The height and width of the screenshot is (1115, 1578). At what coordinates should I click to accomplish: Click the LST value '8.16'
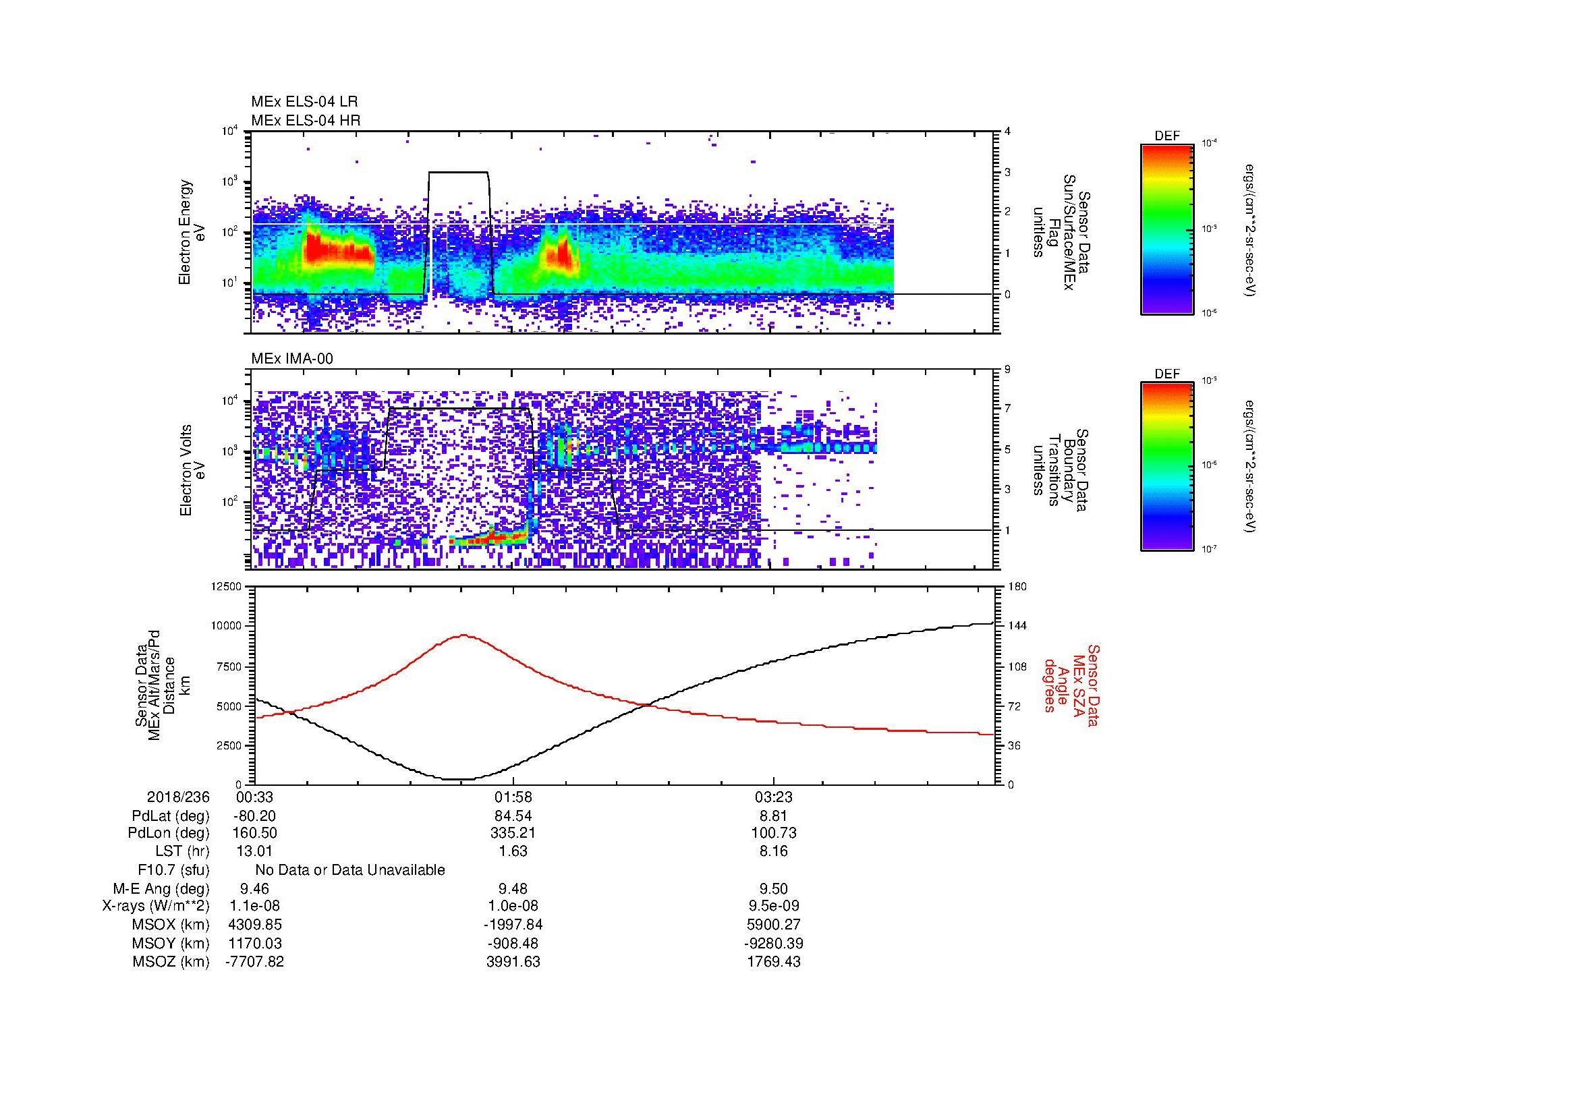[774, 851]
